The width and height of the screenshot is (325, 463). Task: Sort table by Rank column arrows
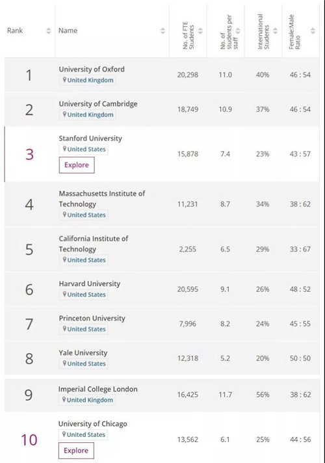tap(48, 31)
